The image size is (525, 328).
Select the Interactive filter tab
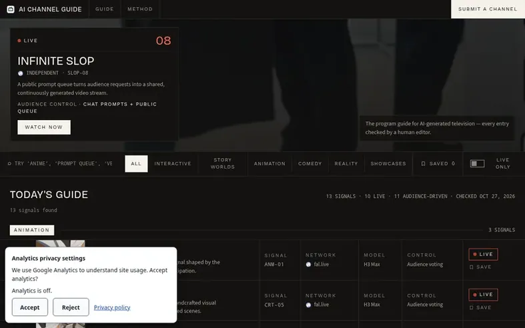point(173,163)
